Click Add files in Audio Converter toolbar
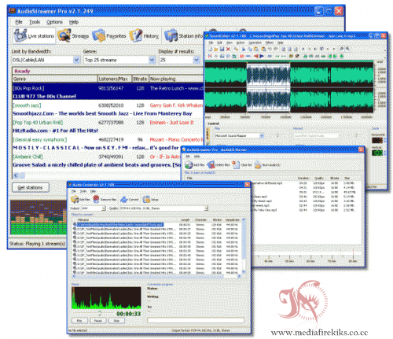The image size is (393, 339). (80, 200)
